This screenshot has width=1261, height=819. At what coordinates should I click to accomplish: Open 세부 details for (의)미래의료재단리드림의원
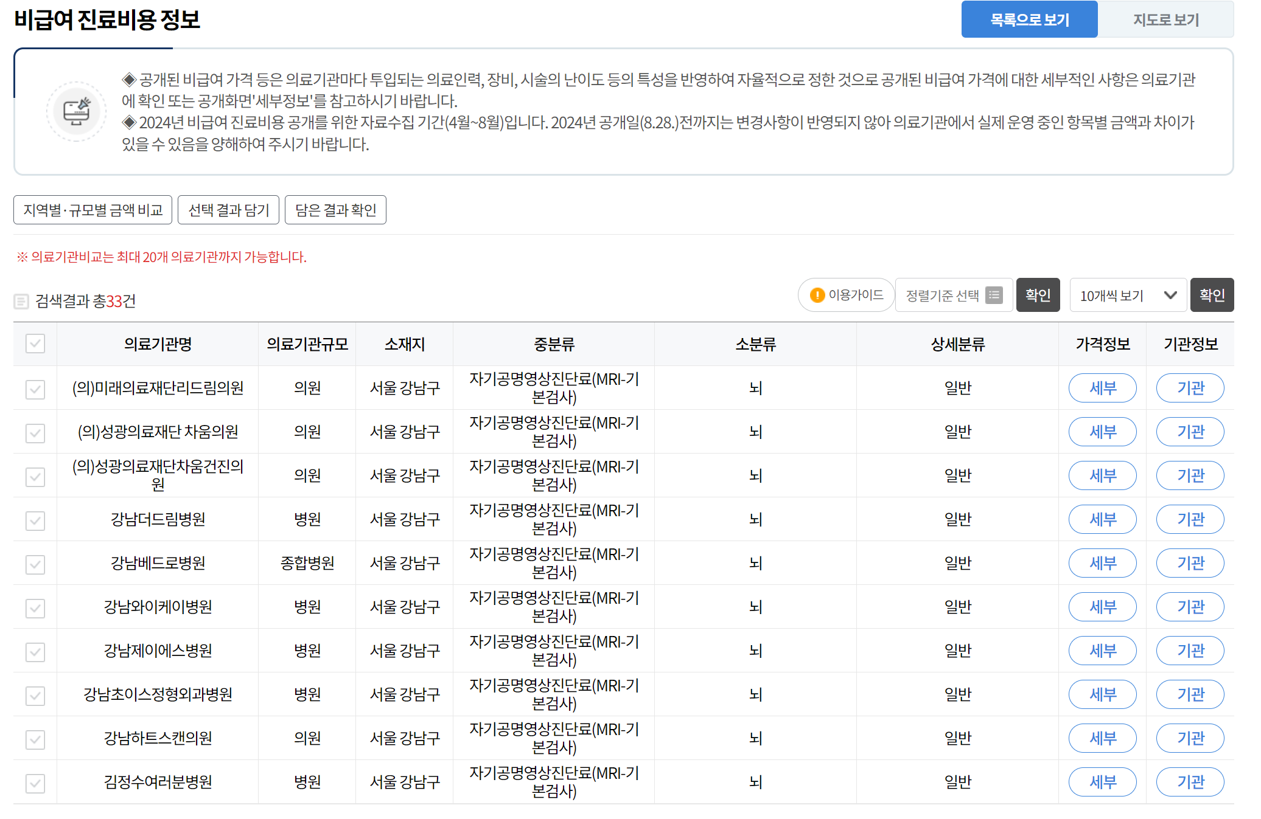click(1102, 387)
